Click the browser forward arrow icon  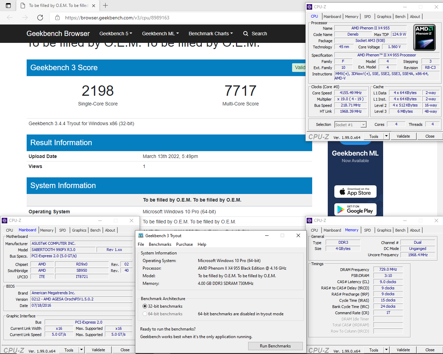(x=25, y=18)
